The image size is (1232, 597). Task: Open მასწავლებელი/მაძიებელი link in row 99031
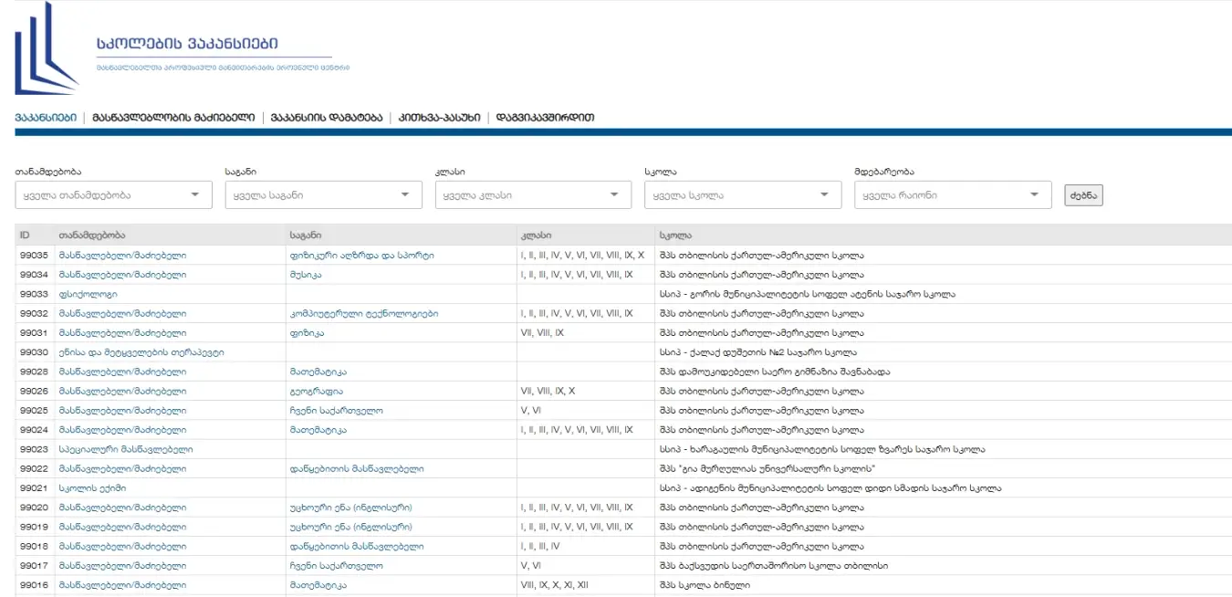122,333
